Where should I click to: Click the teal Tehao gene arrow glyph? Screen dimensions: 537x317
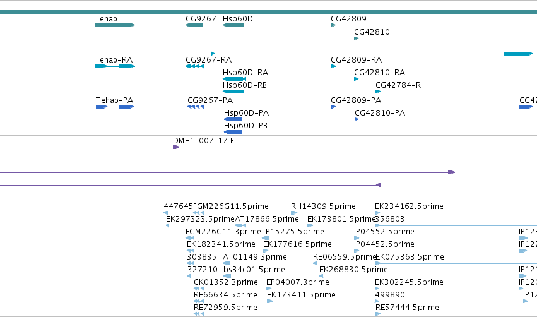pos(115,25)
